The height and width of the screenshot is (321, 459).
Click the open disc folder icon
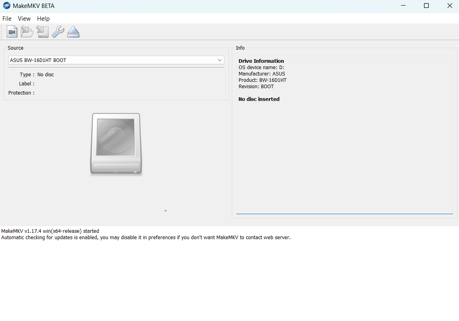click(27, 31)
